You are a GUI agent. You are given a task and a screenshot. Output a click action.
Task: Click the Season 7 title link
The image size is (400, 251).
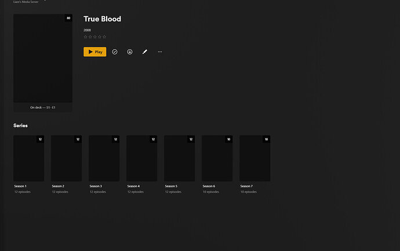[247, 186]
